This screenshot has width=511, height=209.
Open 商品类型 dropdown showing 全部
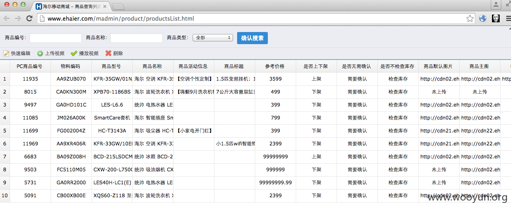pyautogui.click(x=213, y=38)
